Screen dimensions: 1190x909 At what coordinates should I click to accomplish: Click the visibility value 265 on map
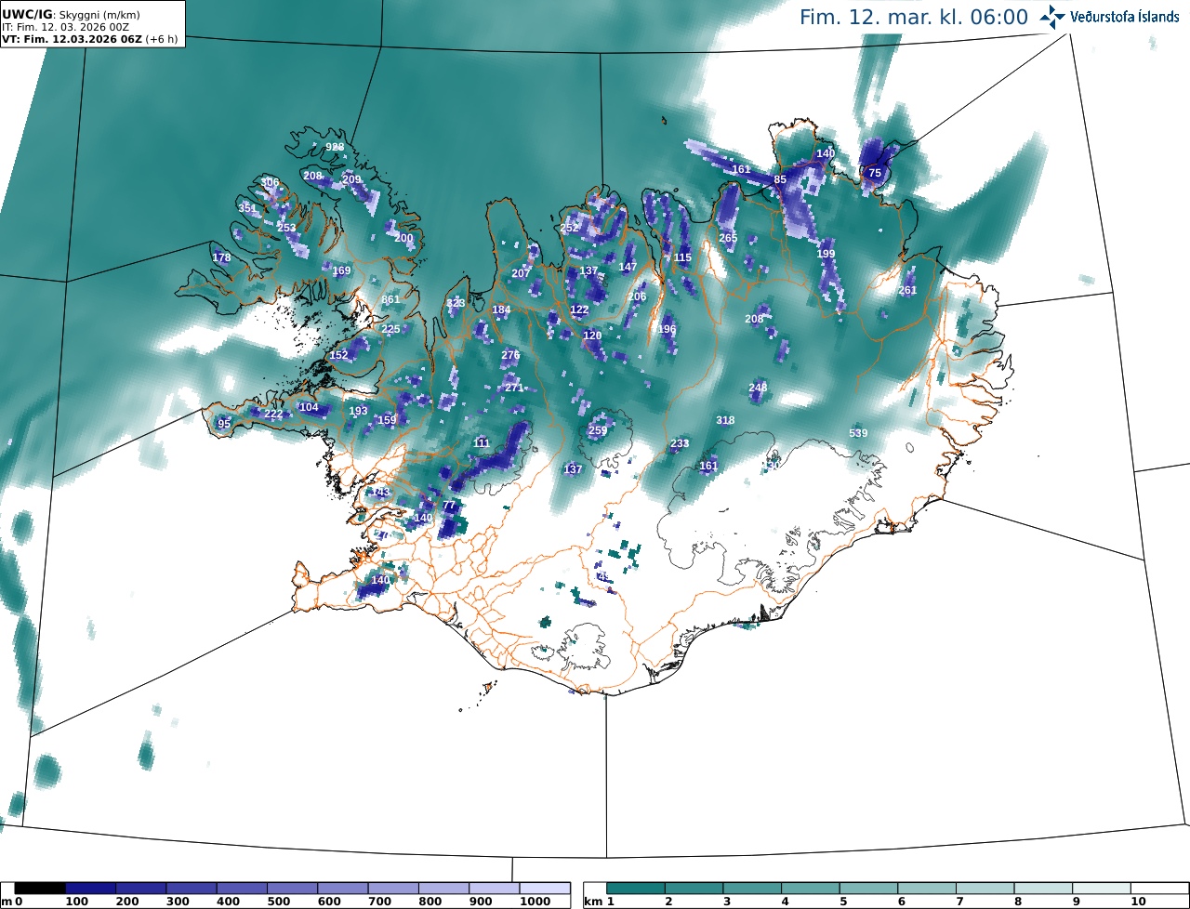pyautogui.click(x=728, y=238)
